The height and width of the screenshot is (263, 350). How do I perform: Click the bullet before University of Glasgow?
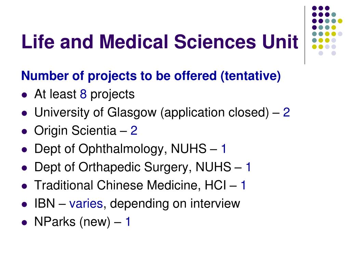(24, 113)
